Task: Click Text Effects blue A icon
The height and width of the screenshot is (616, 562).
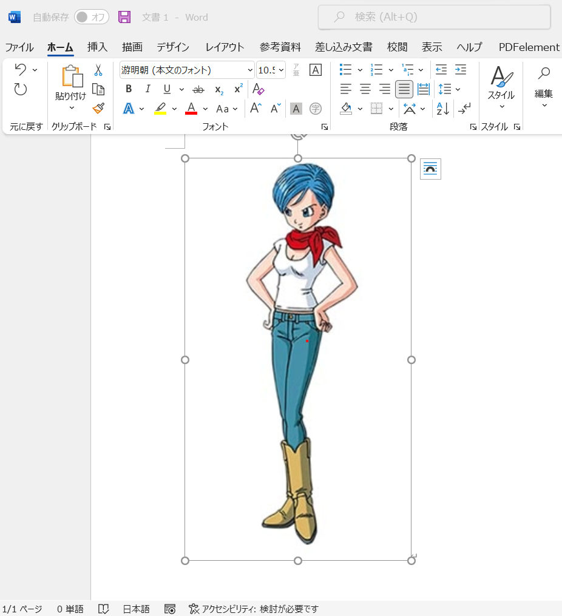Action: pos(129,109)
